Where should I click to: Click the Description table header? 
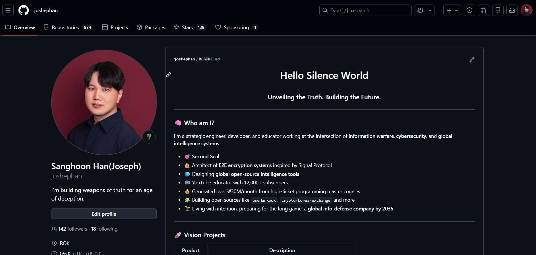click(282, 250)
